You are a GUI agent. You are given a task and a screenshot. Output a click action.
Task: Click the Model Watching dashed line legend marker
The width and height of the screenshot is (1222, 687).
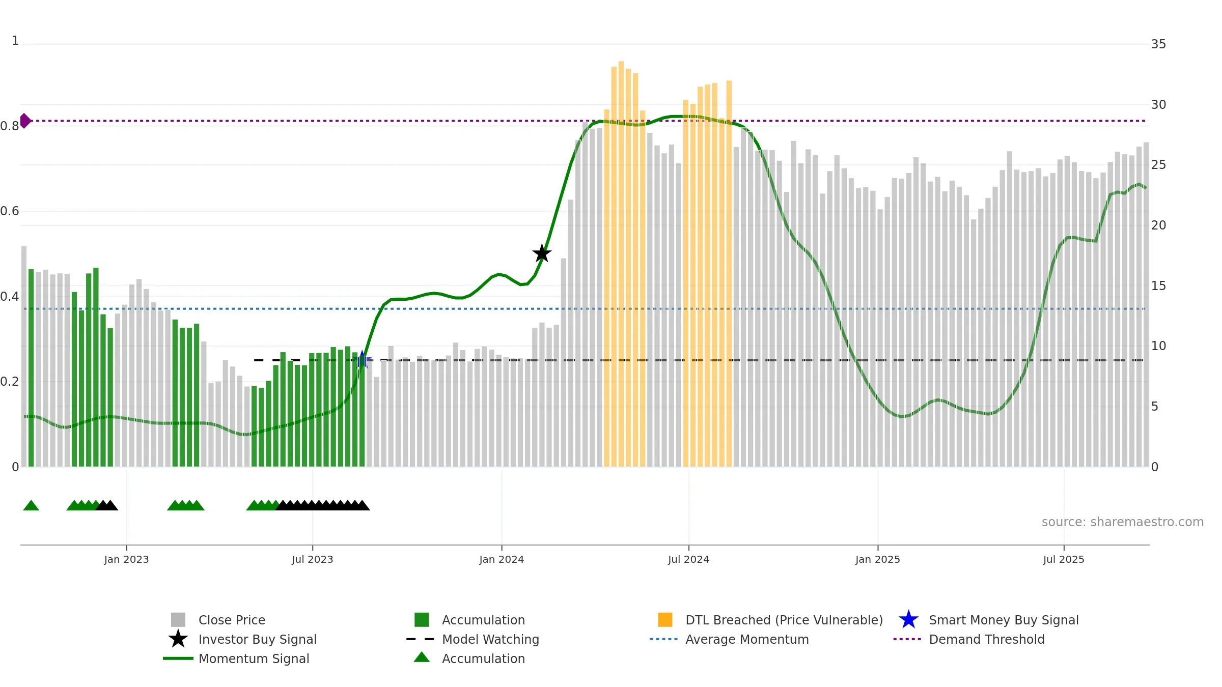coord(421,639)
